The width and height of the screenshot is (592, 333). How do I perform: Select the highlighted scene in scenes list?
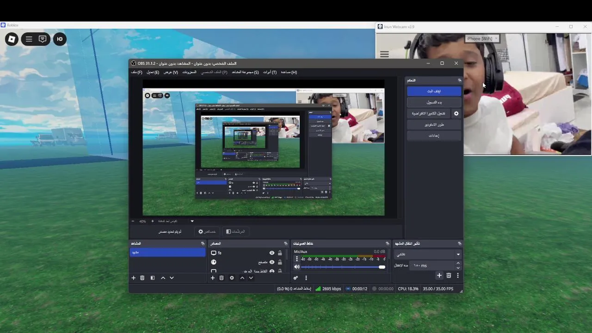(x=167, y=253)
